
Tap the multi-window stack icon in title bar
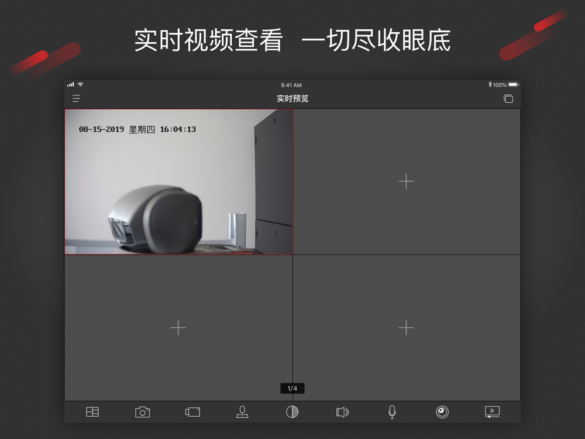508,98
